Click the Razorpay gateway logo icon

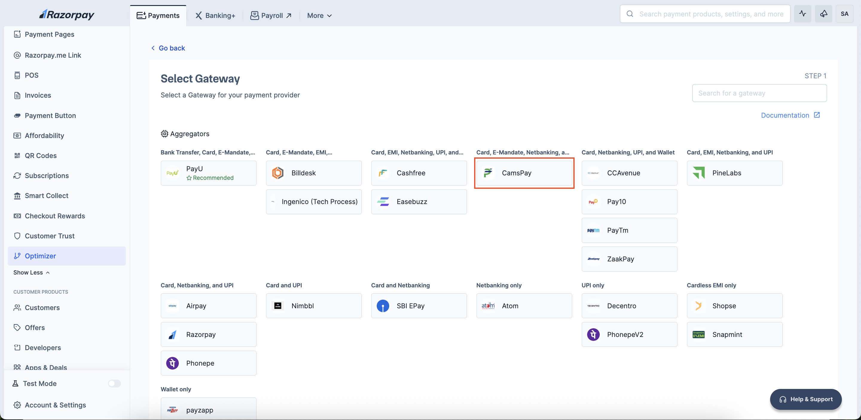(172, 335)
